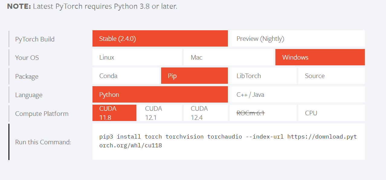Select CPU as the compute platform
386x180 pixels.
(332, 113)
